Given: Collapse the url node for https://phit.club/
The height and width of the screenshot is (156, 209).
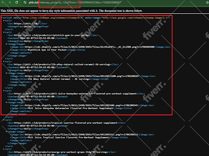Looking at the screenshot, I should point(4,21).
